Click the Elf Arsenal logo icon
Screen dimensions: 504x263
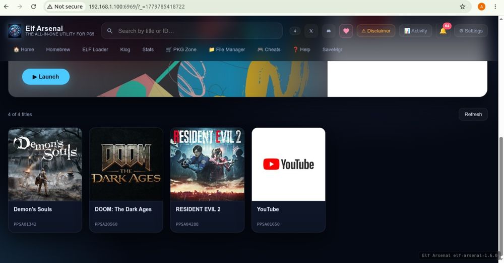pos(15,31)
